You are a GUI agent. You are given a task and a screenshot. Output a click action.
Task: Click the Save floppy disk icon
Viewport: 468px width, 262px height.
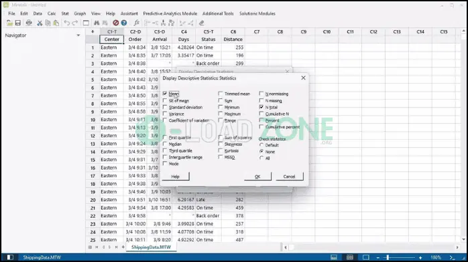[18, 23]
